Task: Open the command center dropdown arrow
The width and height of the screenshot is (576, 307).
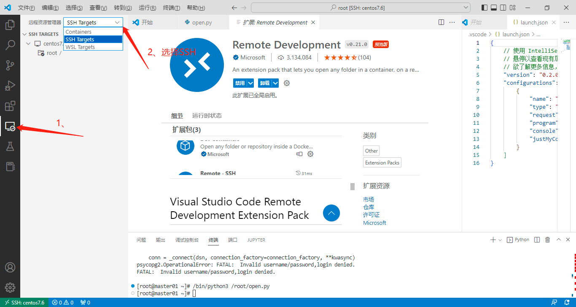Action: tap(466, 8)
